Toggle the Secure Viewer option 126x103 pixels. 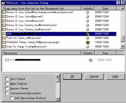(x=7, y=88)
